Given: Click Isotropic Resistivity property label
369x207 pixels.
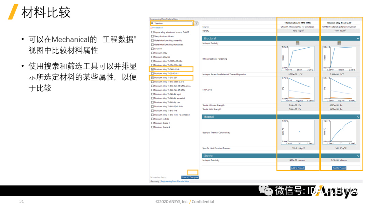Looking at the screenshot, I should click(x=211, y=160).
